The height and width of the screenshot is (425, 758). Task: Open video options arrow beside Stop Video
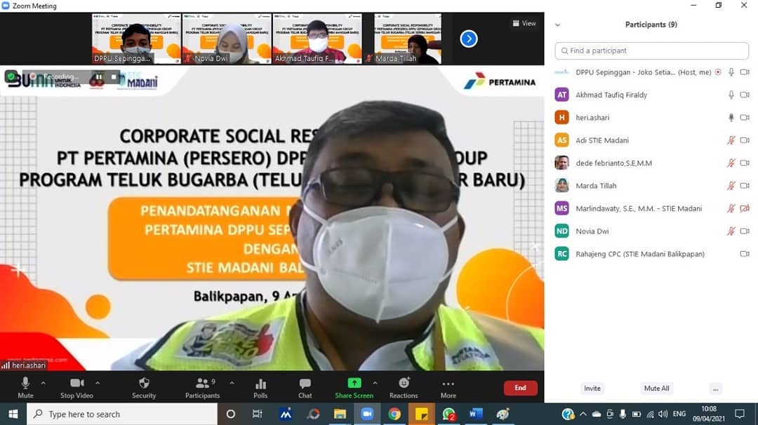[x=98, y=383]
